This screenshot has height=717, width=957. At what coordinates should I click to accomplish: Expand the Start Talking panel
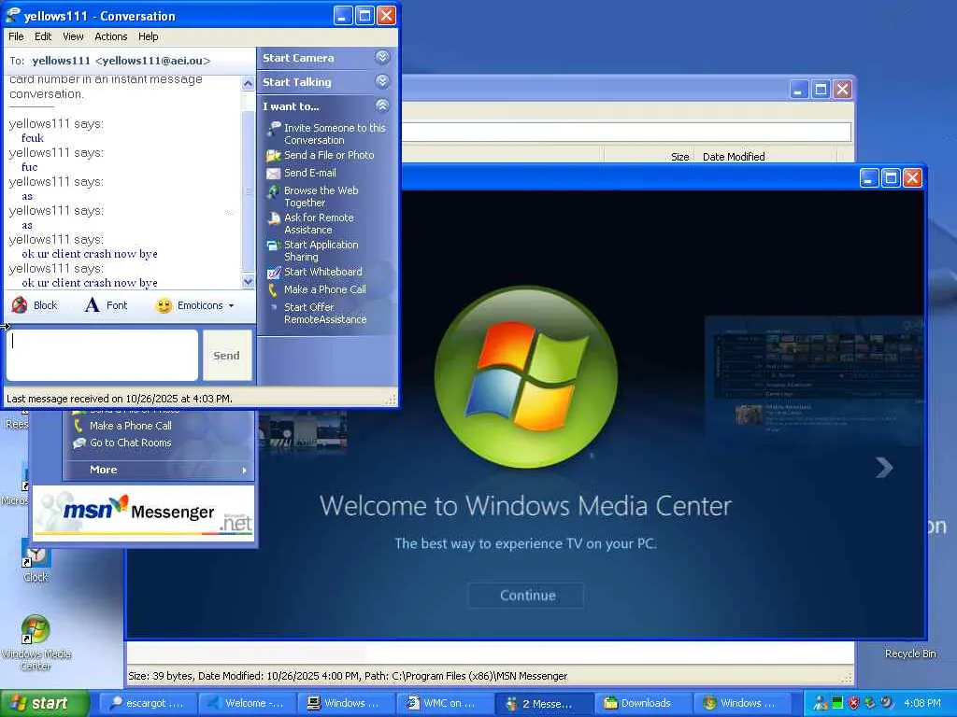coord(382,82)
